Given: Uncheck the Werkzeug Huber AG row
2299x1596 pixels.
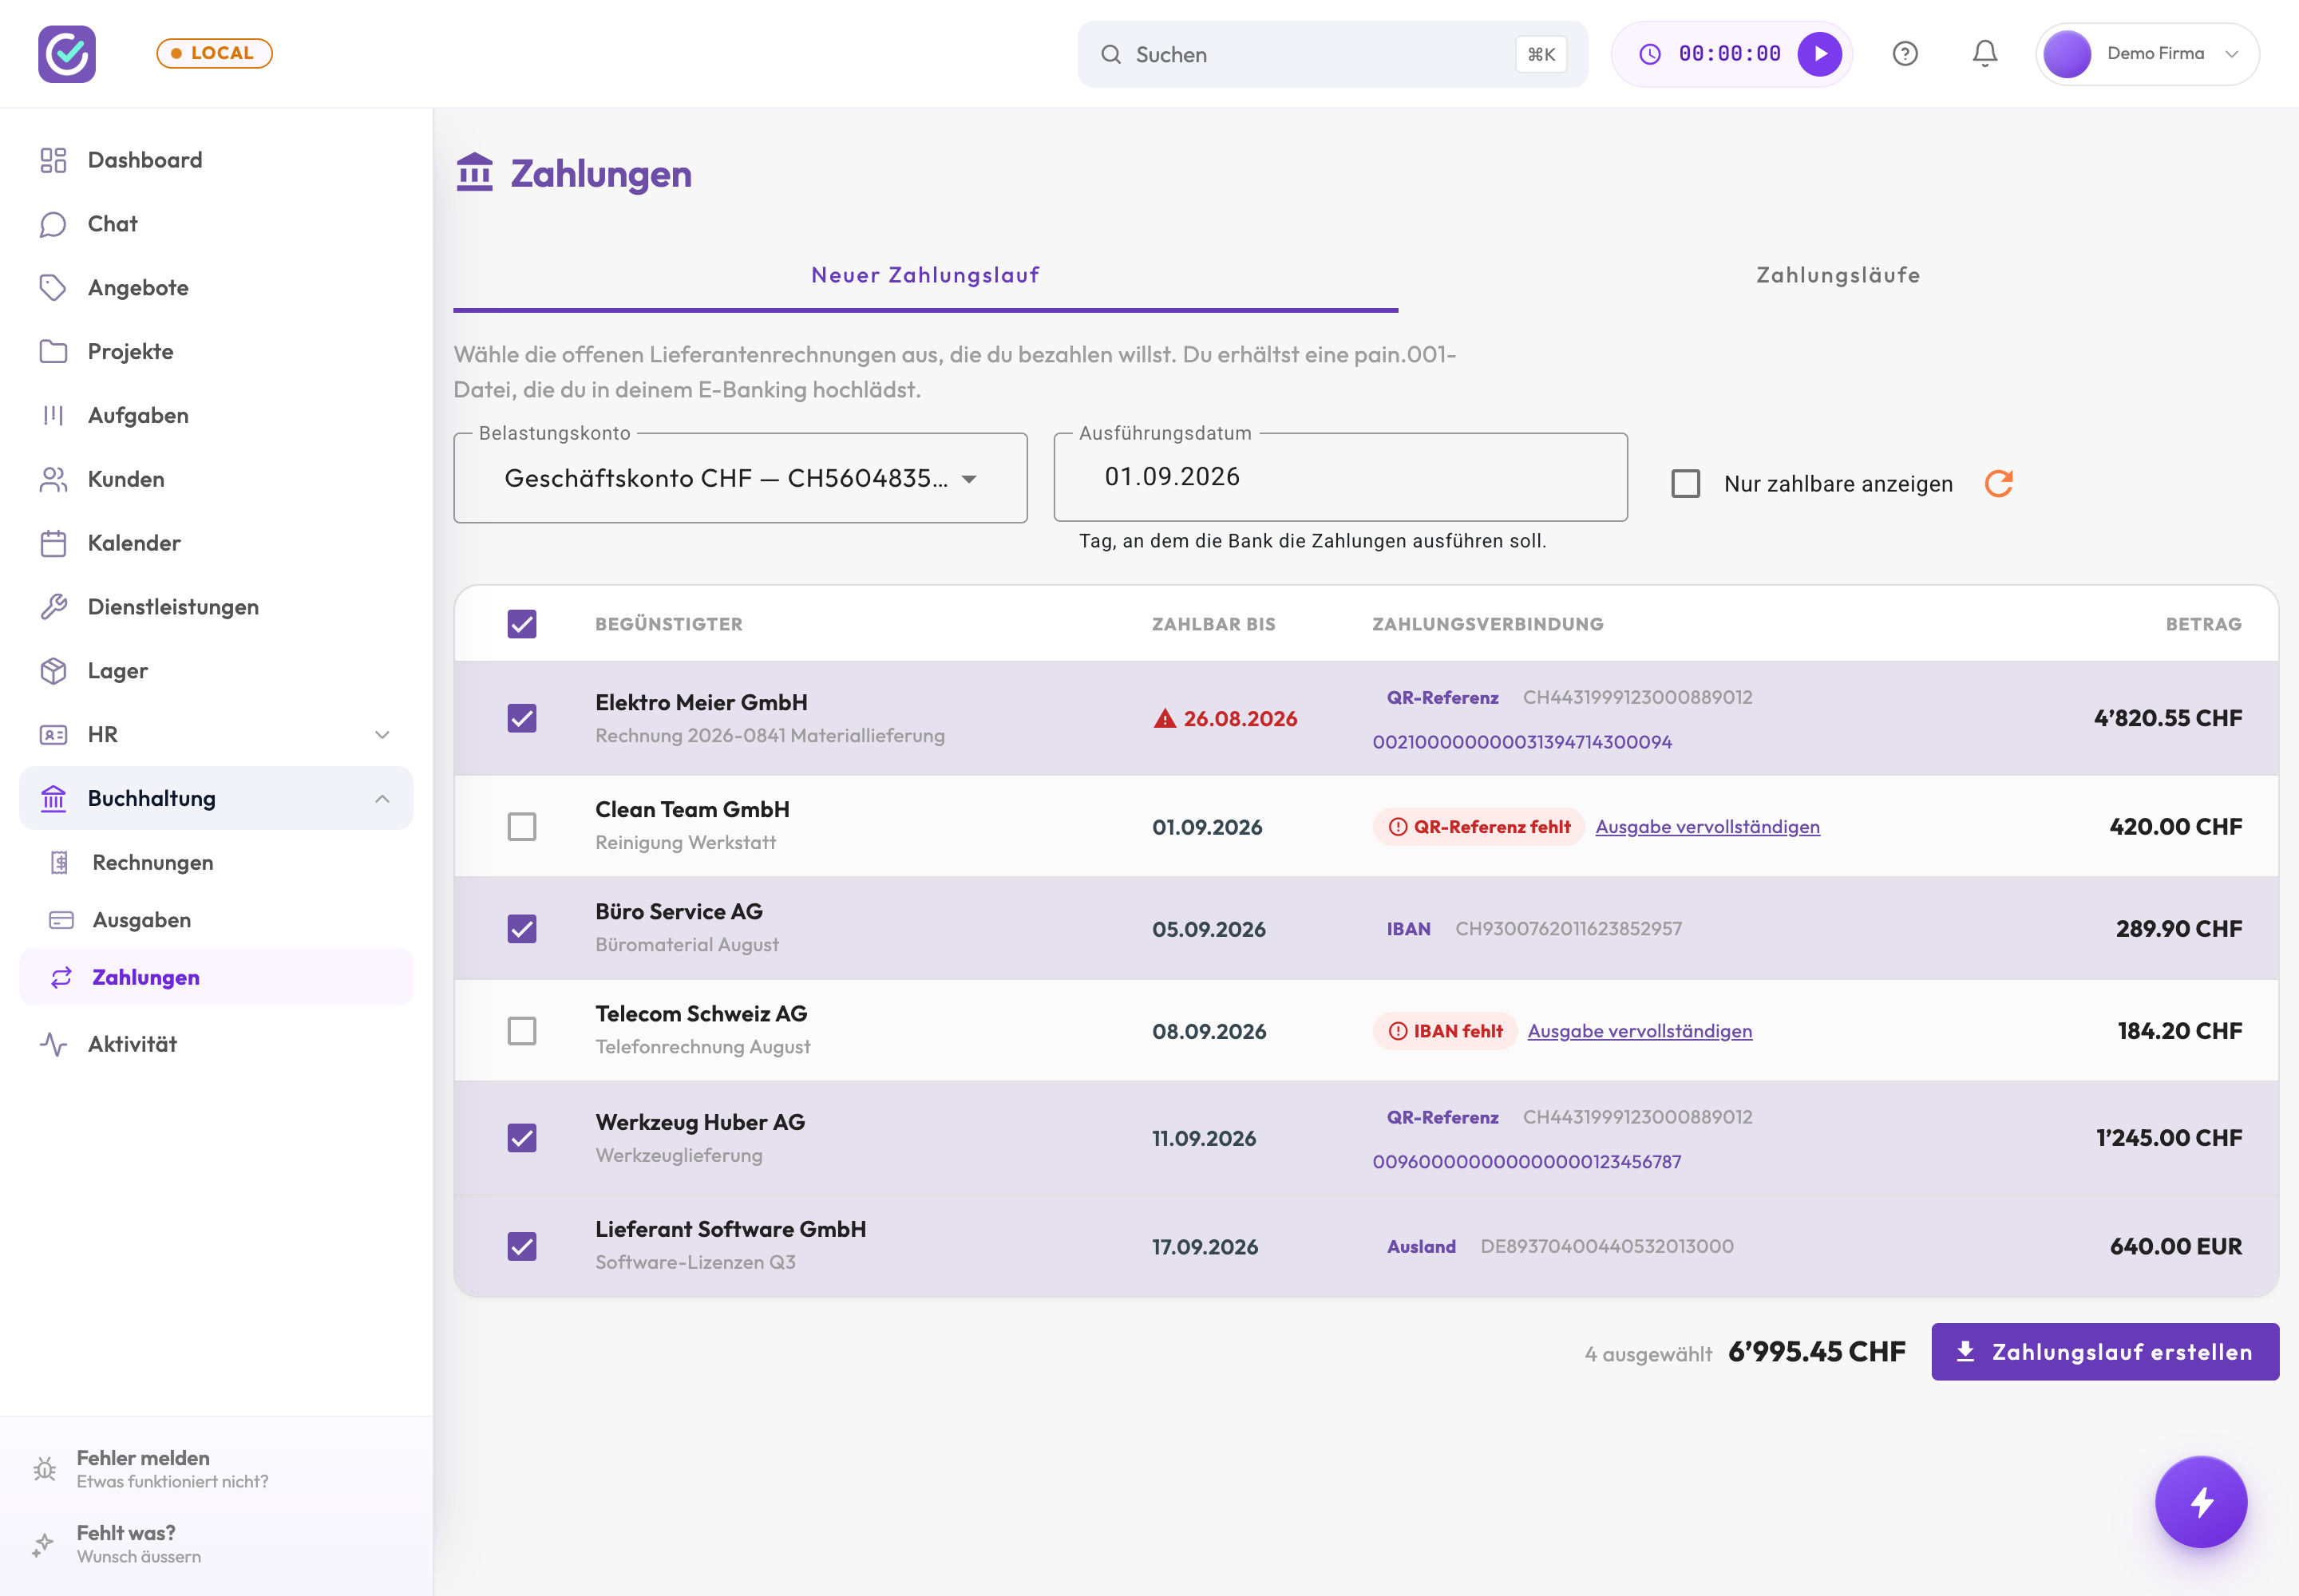Looking at the screenshot, I should point(522,1138).
